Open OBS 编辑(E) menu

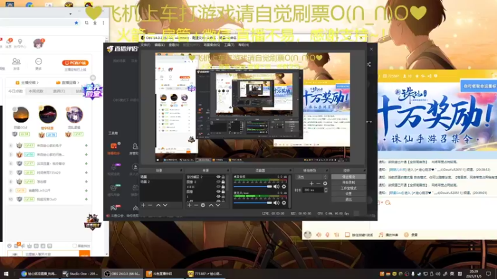[160, 45]
